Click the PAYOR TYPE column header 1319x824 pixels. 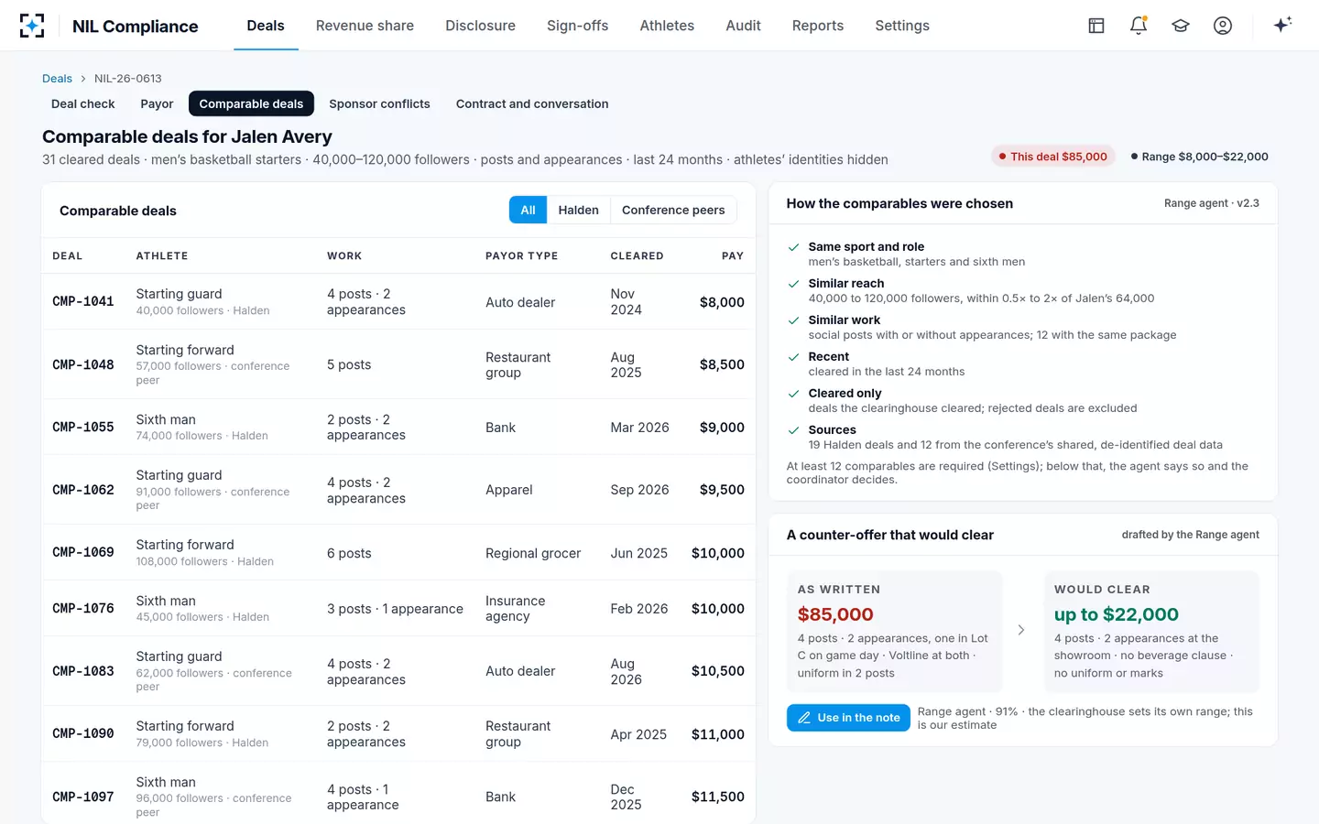pos(521,256)
